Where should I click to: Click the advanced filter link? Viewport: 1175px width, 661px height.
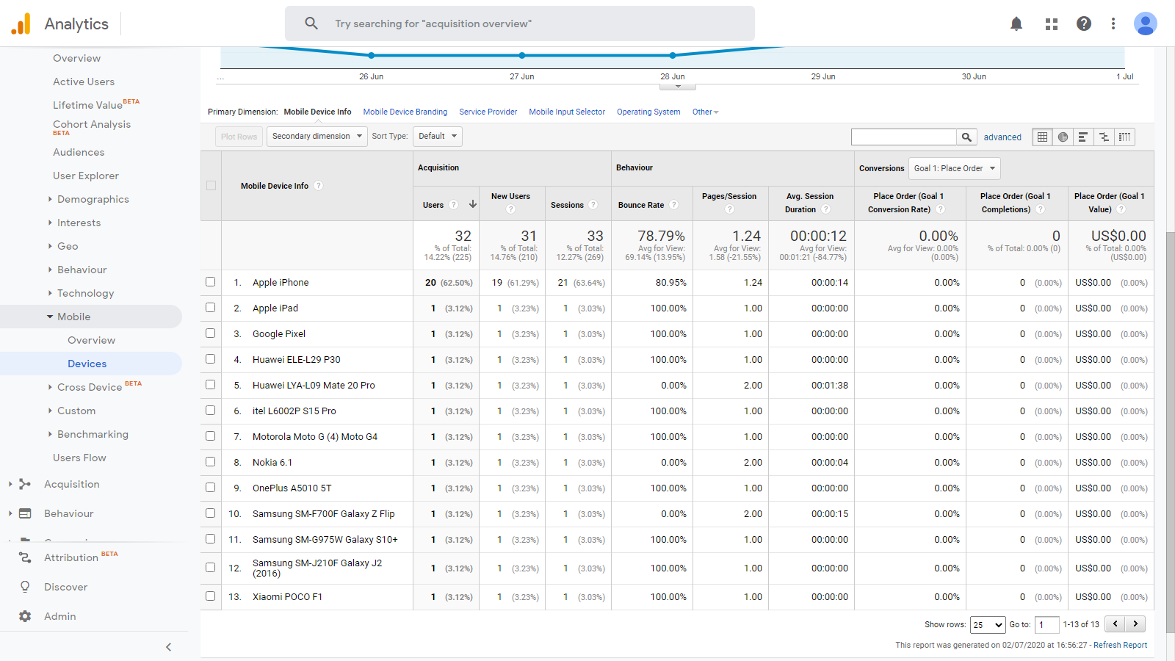pyautogui.click(x=1002, y=137)
